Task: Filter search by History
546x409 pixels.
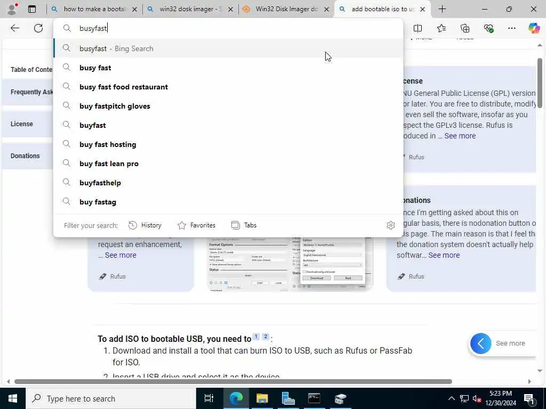Action: [145, 225]
